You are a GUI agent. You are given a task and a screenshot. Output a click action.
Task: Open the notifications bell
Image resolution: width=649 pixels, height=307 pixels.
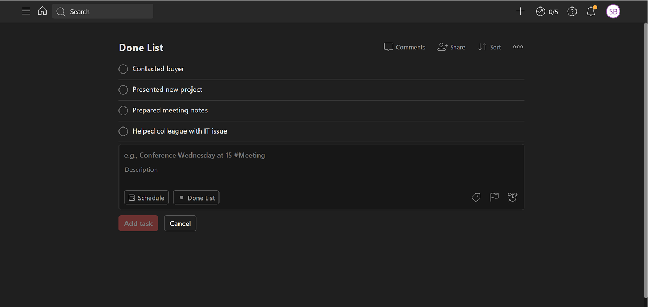pos(591,11)
